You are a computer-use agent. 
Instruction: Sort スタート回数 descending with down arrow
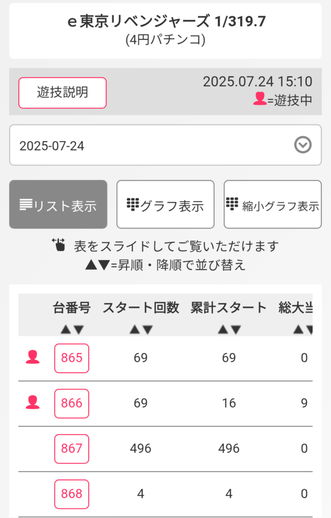(147, 329)
